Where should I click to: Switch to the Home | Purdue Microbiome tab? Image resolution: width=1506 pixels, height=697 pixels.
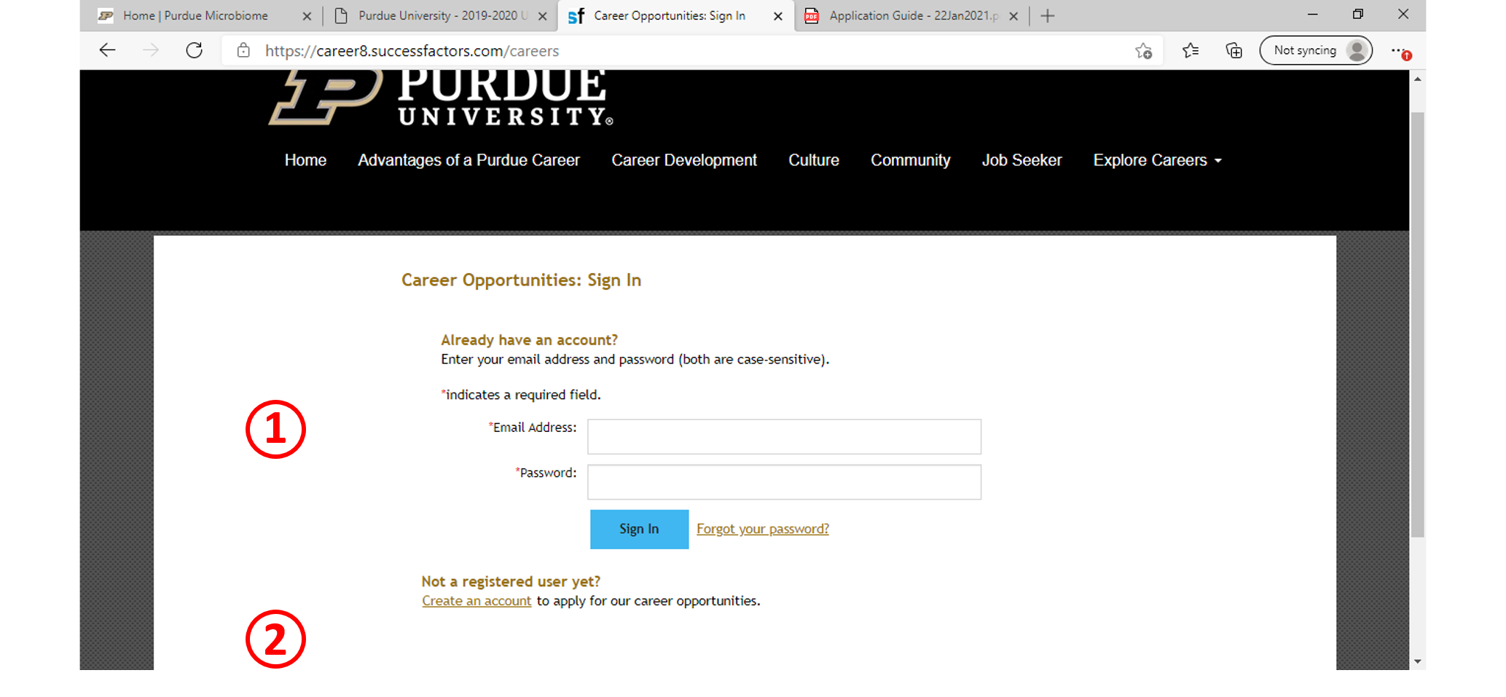tap(195, 16)
